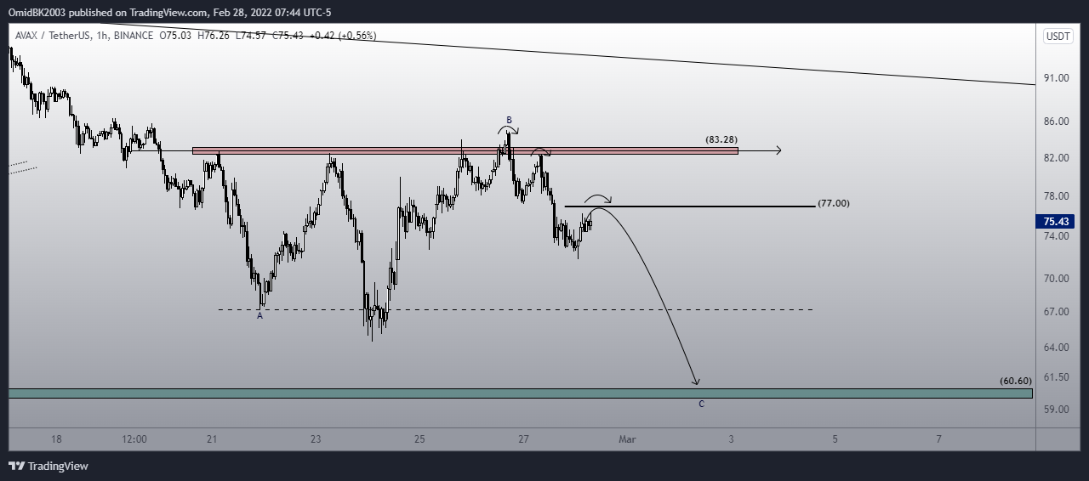The width and height of the screenshot is (1089, 481).
Task: Click the change value +0.42 (+0.56%)
Action: (343, 36)
